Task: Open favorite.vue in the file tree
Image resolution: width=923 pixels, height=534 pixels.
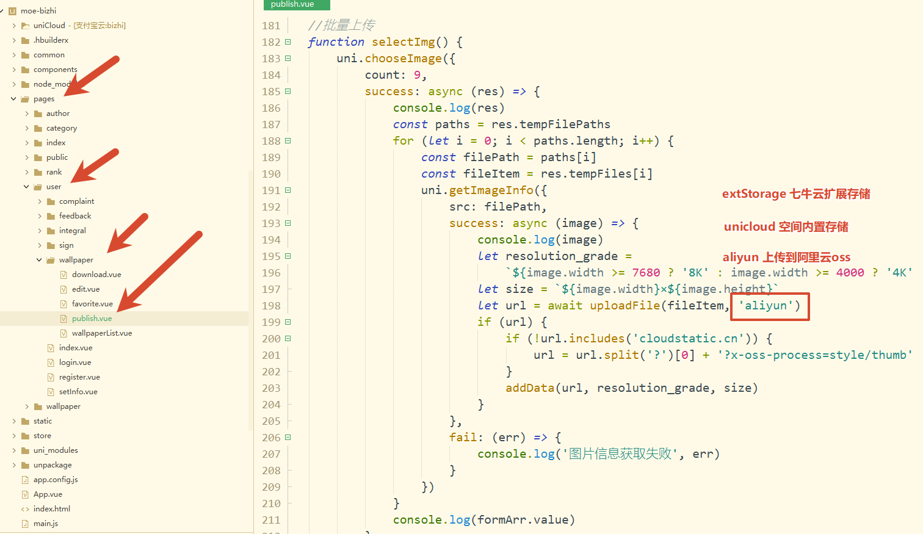Action: point(92,304)
